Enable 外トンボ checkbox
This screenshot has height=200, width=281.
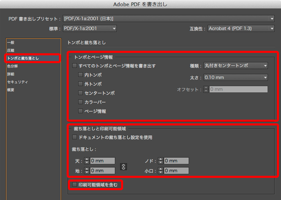coord(80,84)
